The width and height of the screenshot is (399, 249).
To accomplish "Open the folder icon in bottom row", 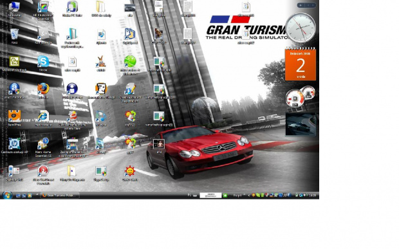I will click(x=72, y=171).
